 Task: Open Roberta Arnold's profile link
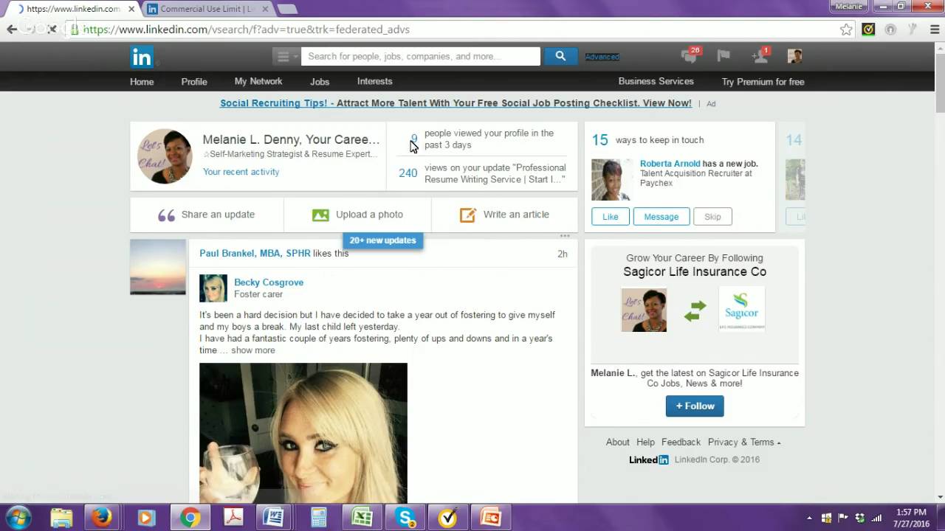(670, 164)
